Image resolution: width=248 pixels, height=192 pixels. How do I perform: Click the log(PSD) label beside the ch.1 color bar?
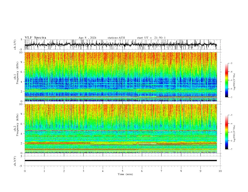pos(235,82)
